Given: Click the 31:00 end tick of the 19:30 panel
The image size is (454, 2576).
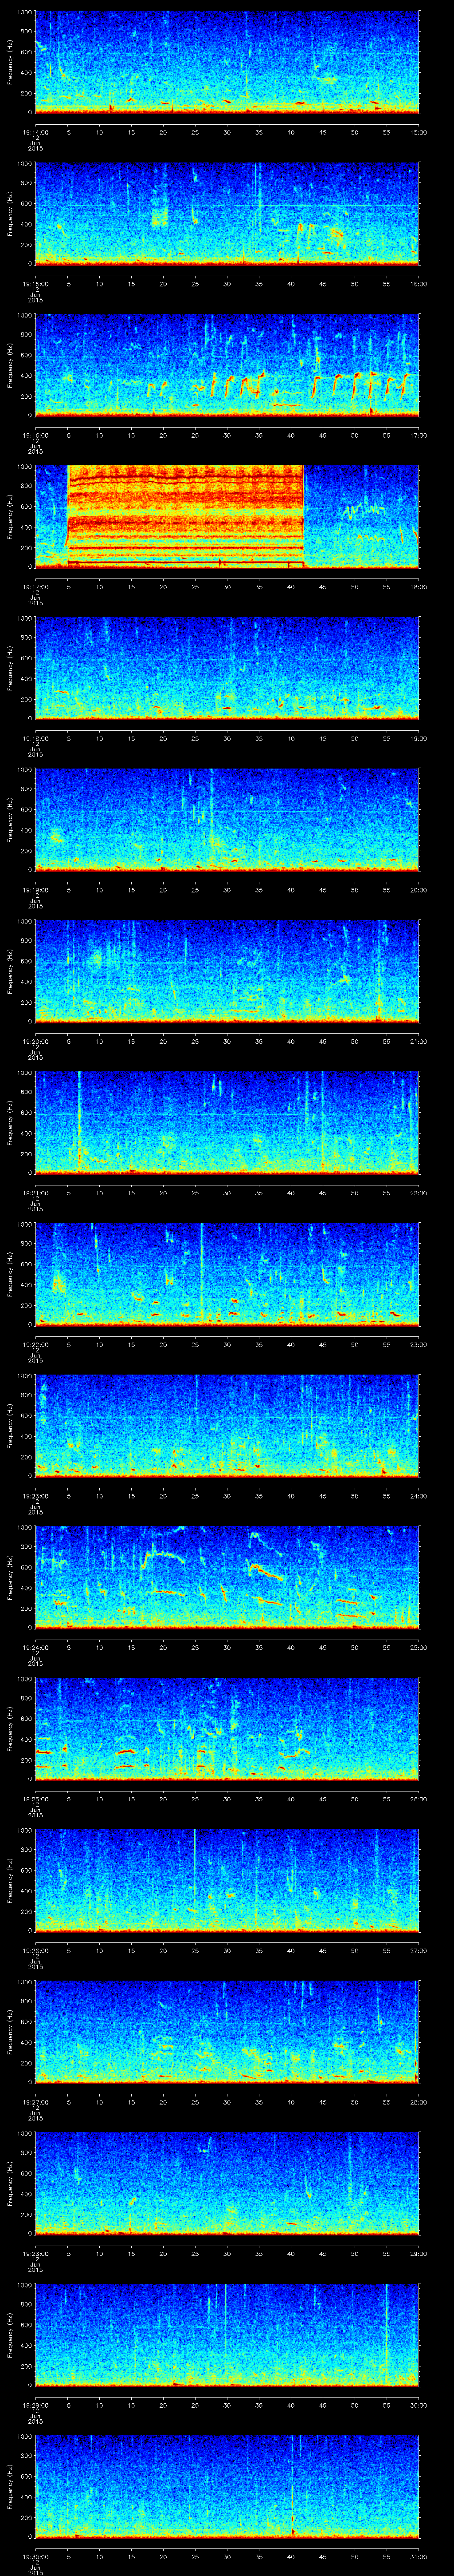Looking at the screenshot, I should coord(418,2556).
